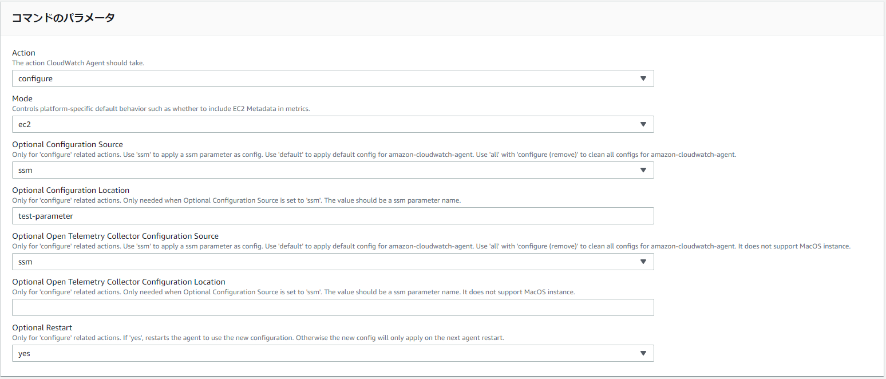
Task: Click the Optional Restart label
Action: pyautogui.click(x=42, y=327)
